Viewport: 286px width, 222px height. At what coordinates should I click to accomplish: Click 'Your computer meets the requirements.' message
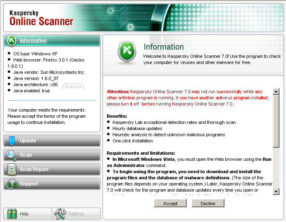pos(47,110)
